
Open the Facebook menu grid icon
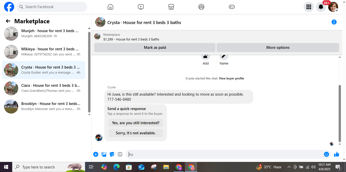[309, 7]
